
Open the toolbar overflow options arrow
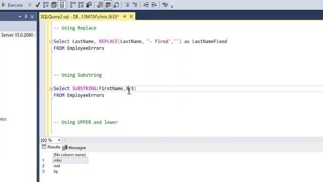click(x=172, y=6)
